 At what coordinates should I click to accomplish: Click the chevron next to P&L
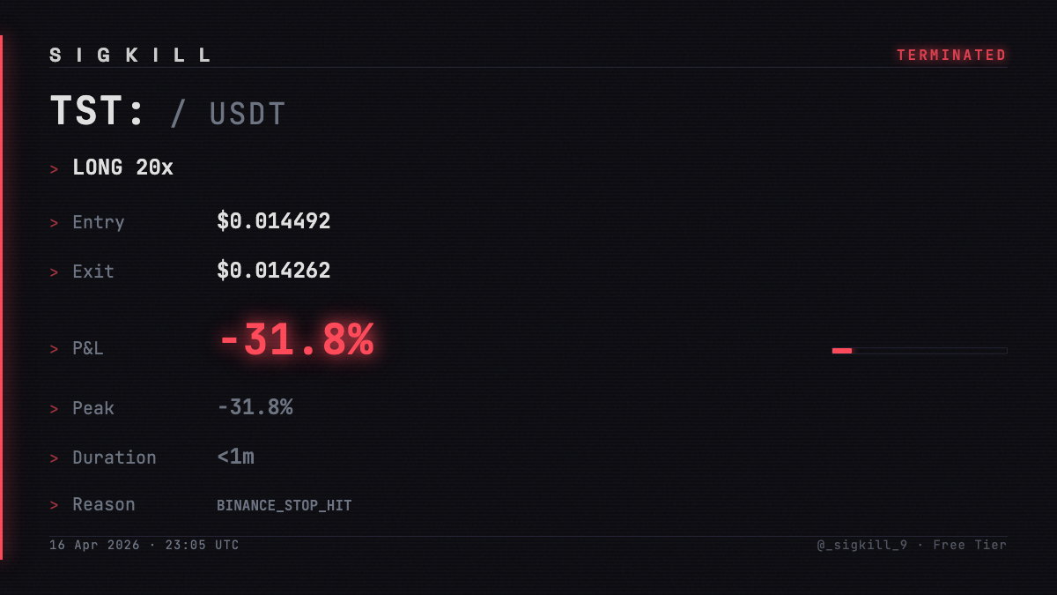(x=55, y=350)
